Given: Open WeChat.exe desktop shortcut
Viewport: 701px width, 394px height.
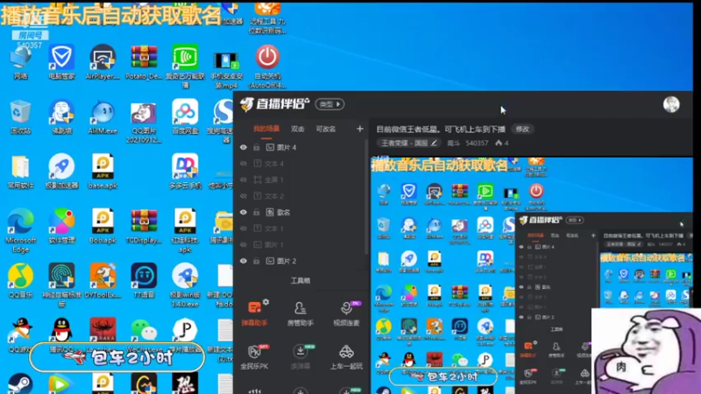Looking at the screenshot, I should point(144,335).
